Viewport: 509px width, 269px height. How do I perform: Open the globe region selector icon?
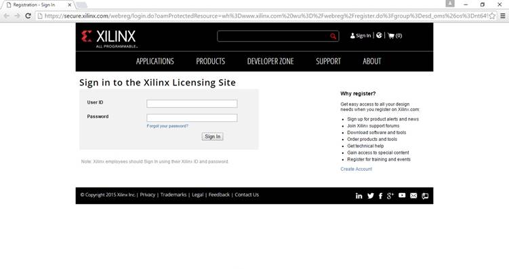[x=379, y=35]
